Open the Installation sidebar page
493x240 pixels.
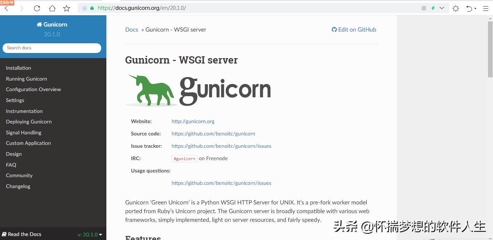[19, 68]
